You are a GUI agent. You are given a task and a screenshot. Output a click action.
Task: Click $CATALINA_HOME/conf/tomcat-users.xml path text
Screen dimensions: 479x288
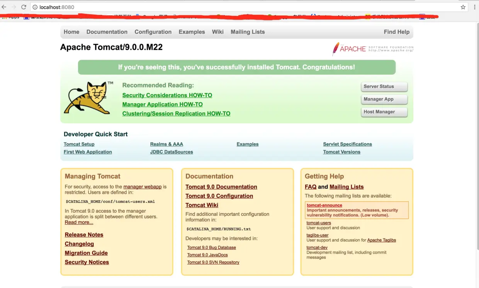(110, 202)
